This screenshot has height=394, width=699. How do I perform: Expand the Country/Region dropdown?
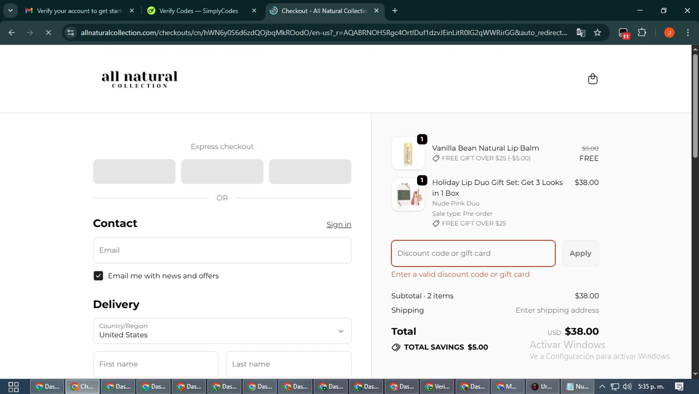coord(222,331)
